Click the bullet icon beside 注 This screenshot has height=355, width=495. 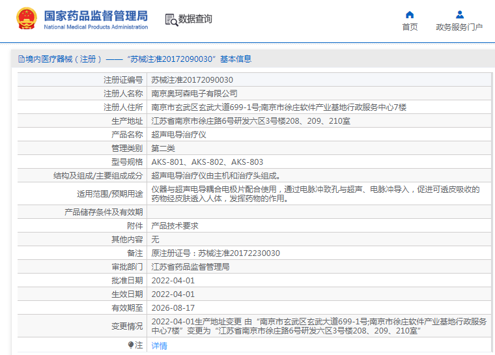tap(131, 345)
